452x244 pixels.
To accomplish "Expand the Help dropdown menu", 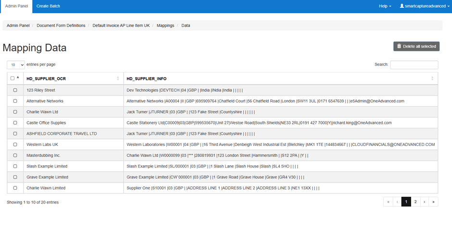I will point(385,6).
